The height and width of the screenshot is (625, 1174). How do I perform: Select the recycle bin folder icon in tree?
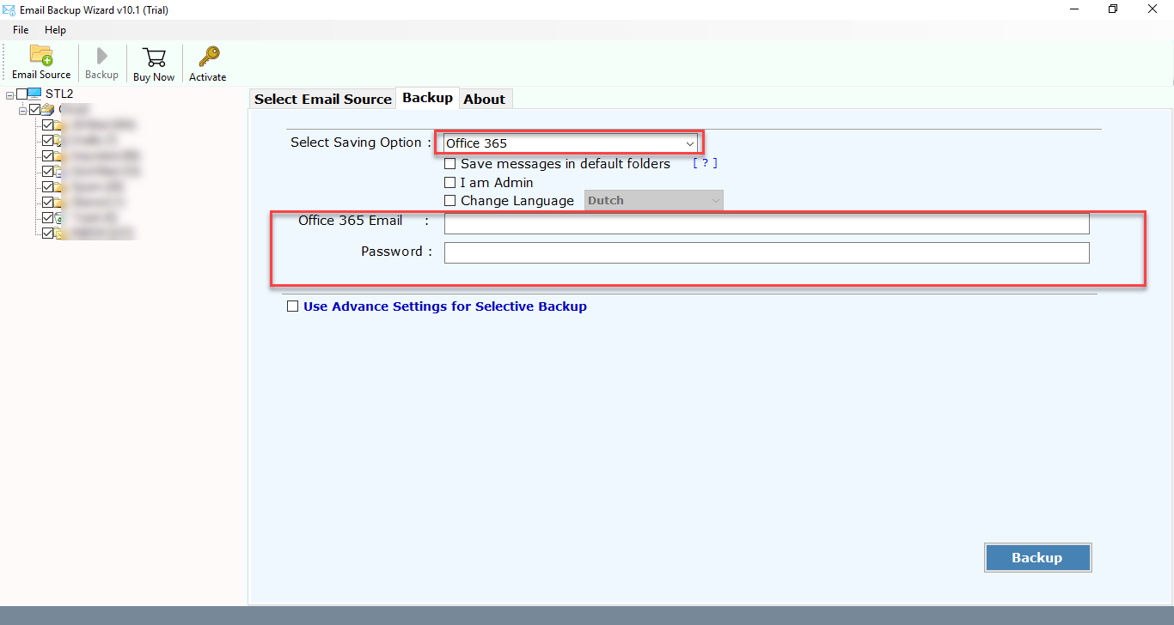coord(58,218)
